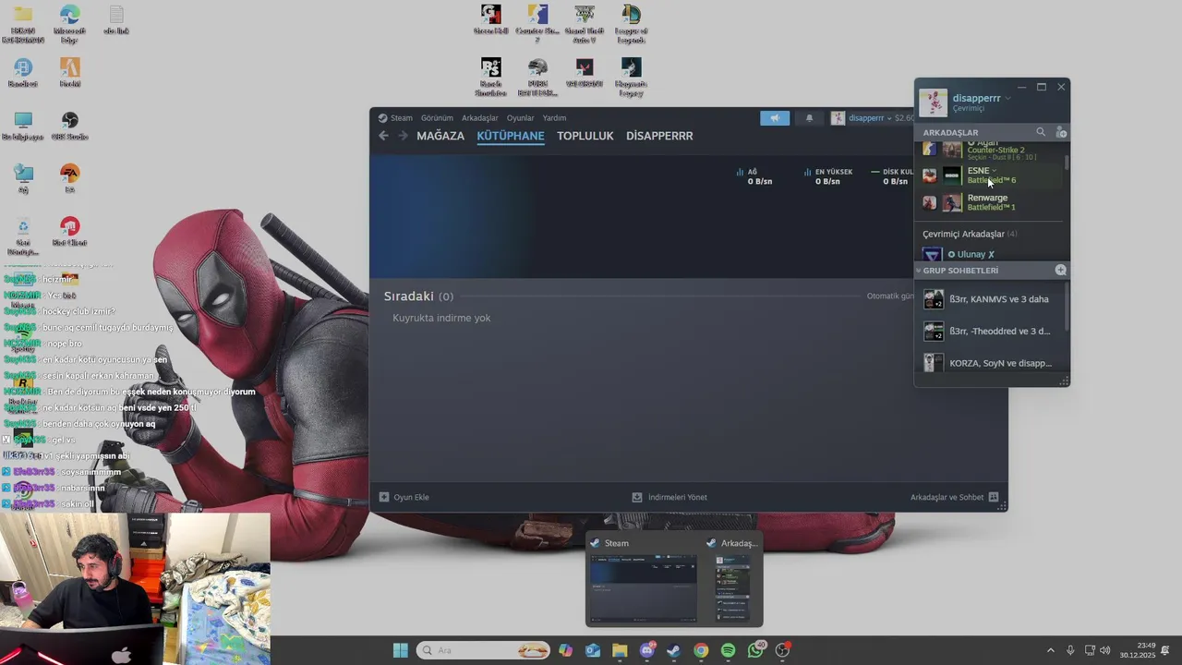Click the Steam forward arrow
Viewport: 1182px width, 665px height.
[403, 136]
